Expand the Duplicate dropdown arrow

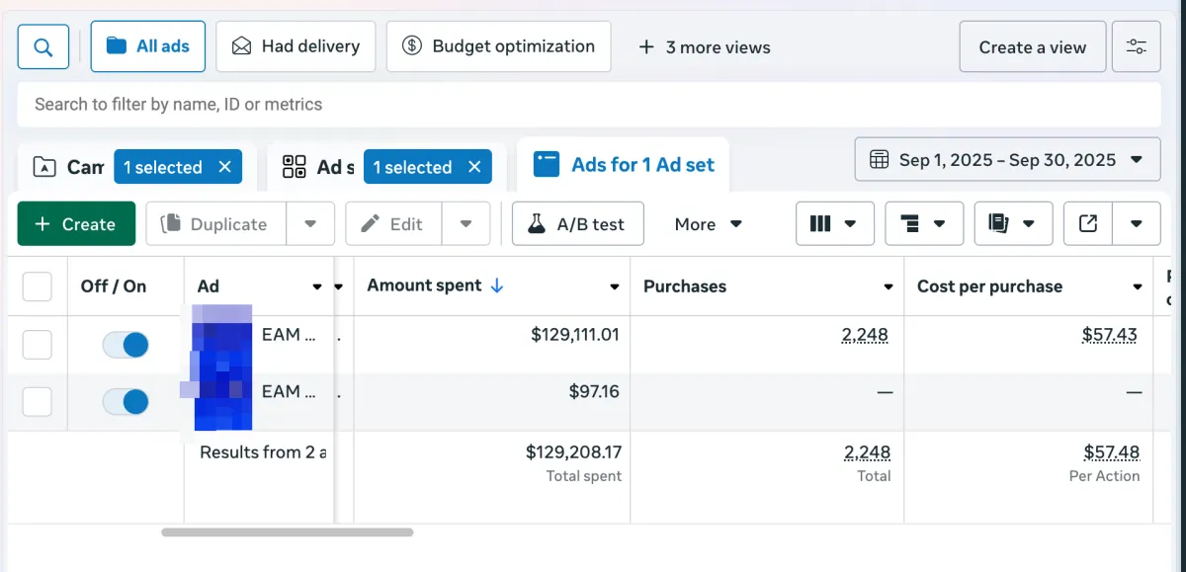pyautogui.click(x=311, y=224)
